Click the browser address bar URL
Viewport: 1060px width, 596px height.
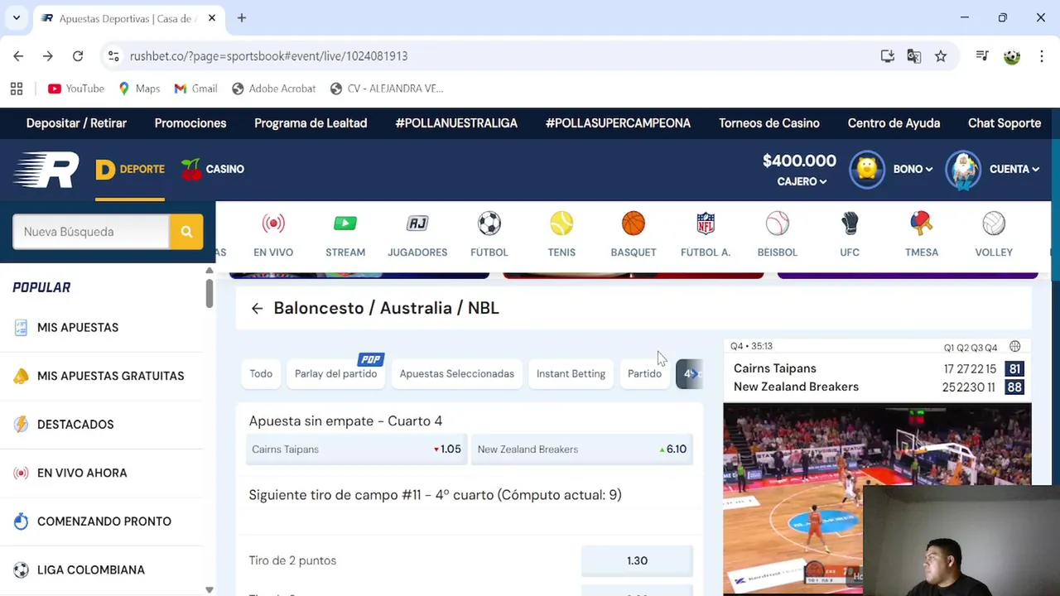(x=268, y=56)
